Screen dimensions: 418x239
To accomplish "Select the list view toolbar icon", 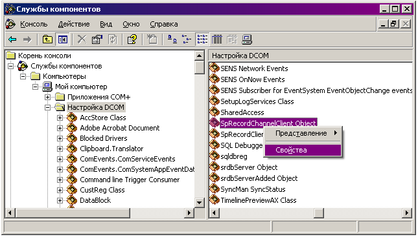I will pos(202,39).
